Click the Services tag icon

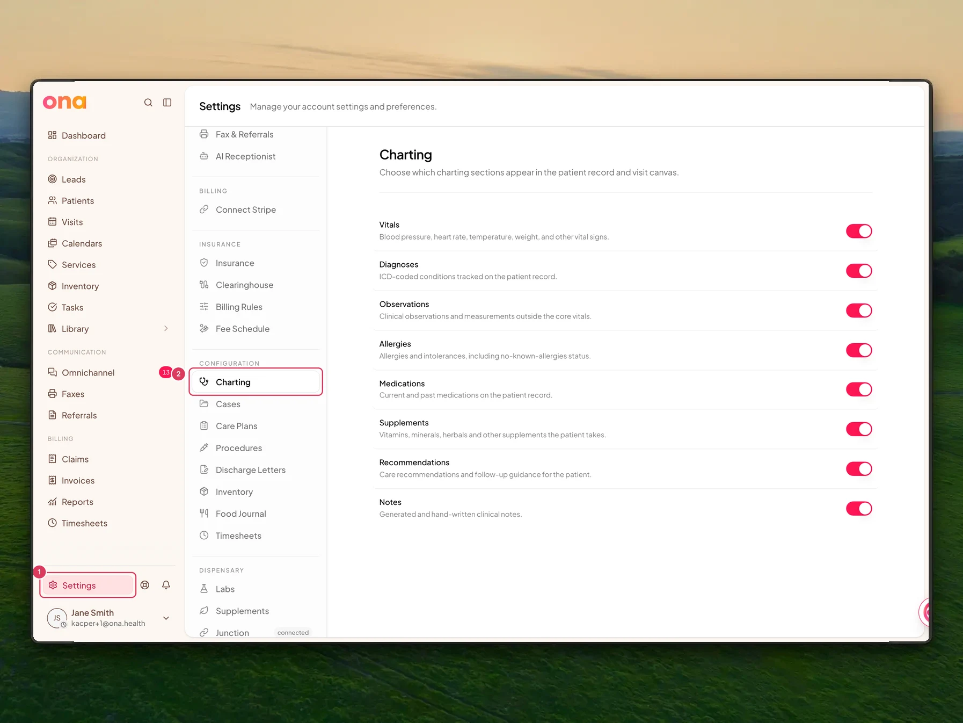(52, 264)
